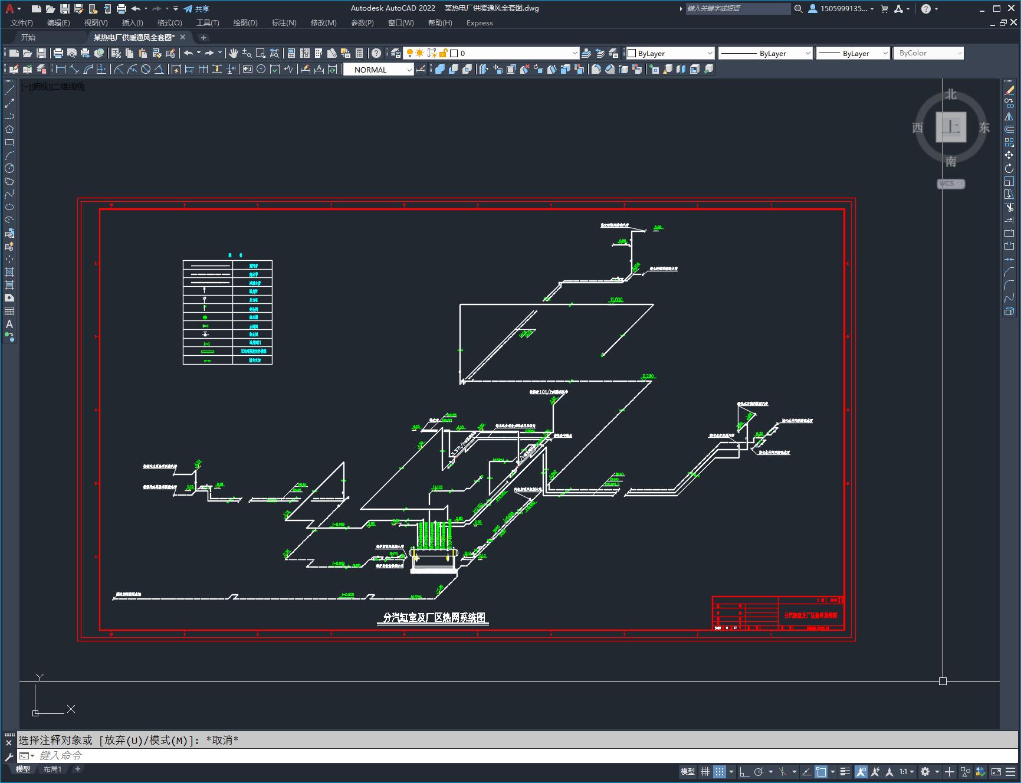Click the search magnifier icon in title bar
Image resolution: width=1021 pixels, height=783 pixels.
click(x=798, y=9)
